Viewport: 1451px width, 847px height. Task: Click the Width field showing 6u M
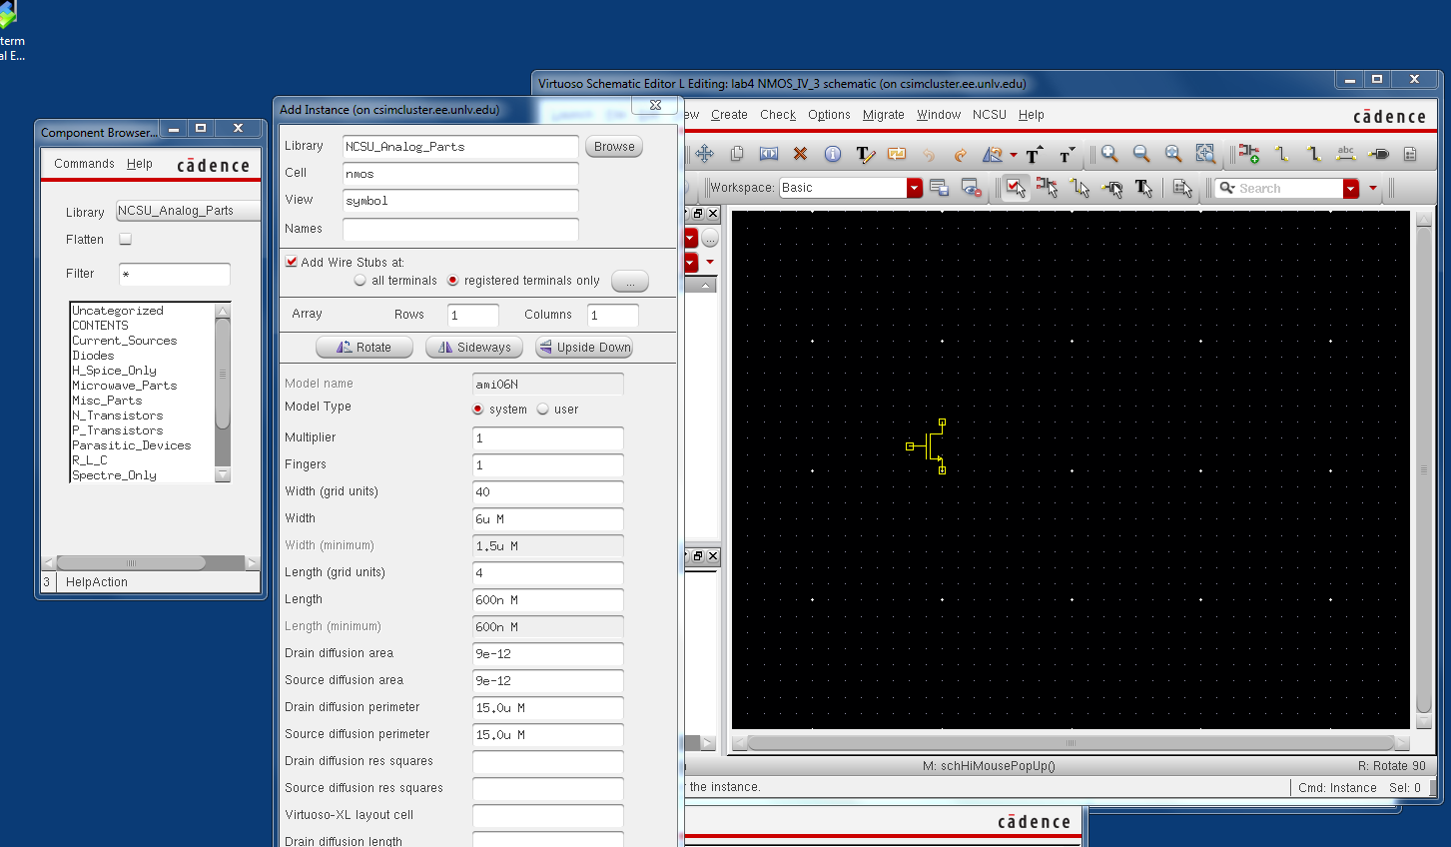click(547, 519)
